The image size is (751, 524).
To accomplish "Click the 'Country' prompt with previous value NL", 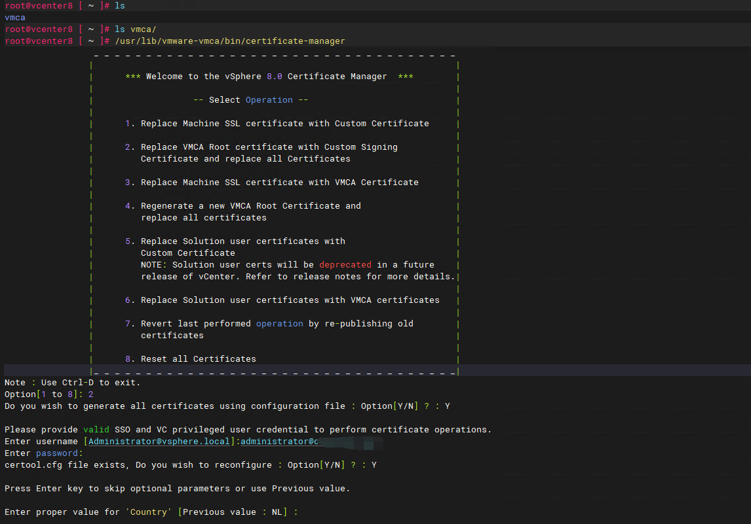I will [151, 512].
